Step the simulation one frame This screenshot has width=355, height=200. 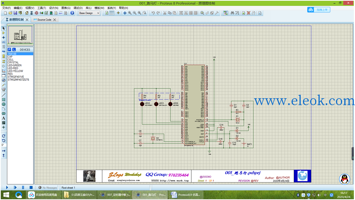pos(15,187)
